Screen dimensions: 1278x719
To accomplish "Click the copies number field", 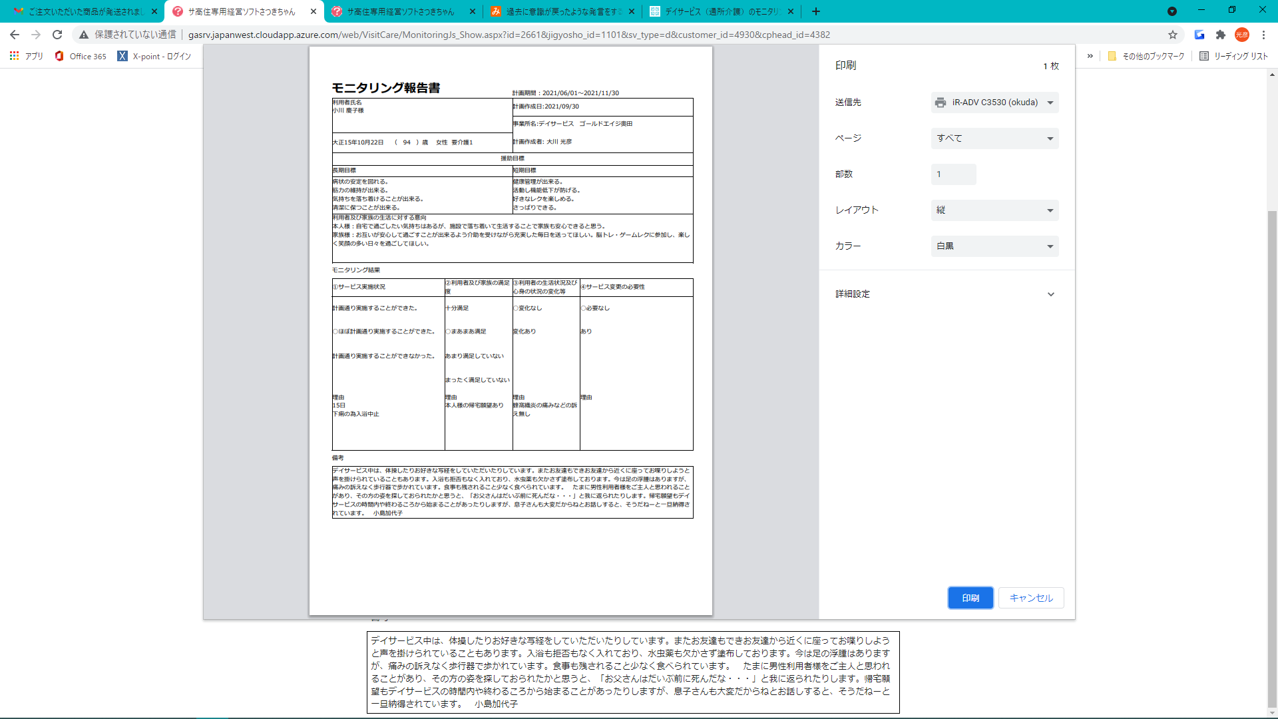I will 953,174.
